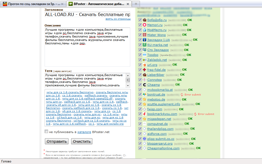The height and width of the screenshot is (164, 262).
Task: Uncheck the Memori.ru checkbox
Action: [140, 25]
